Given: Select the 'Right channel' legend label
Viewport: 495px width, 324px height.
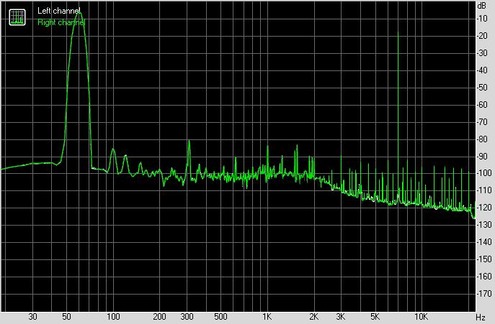Looking at the screenshot, I should (61, 22).
